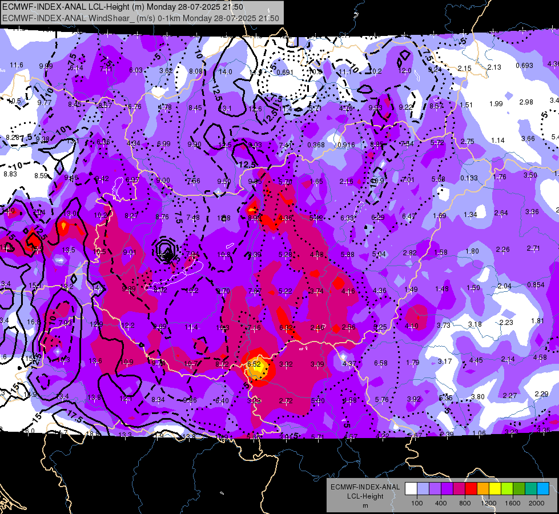Viewport: 559px width, 514px height.
Task: Click the 17.5 contour label
Action: [x=74, y=417]
